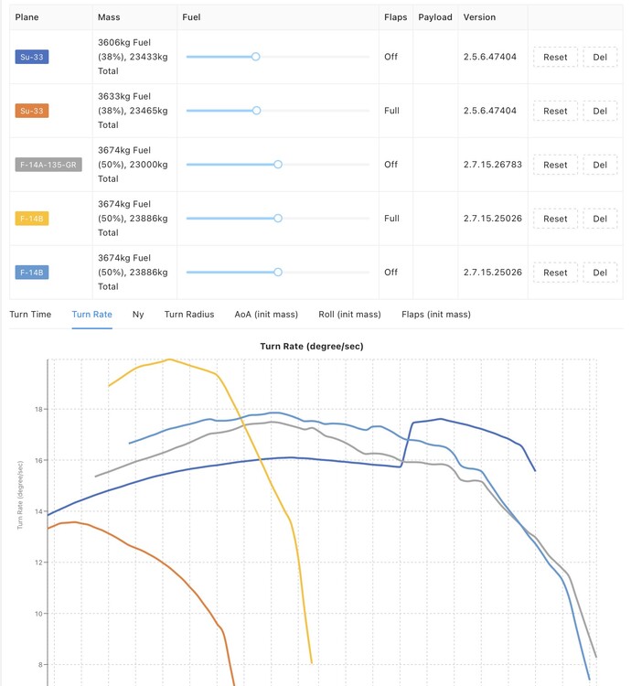This screenshot has height=686, width=631.
Task: Click the fuel slider handle in the yellow F-14B row
Action: (278, 219)
